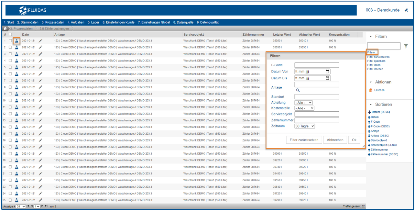Open the Zeitraum 30 Tag/e dropdown
Viewport: 415px width, 211px height.
[304, 126]
